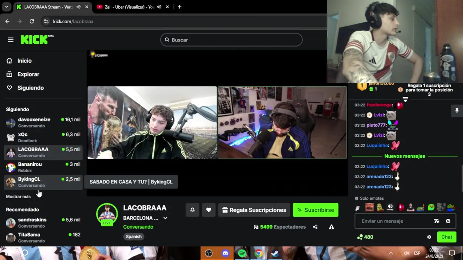Click the Kick logo
The image size is (463, 260).
37,40
